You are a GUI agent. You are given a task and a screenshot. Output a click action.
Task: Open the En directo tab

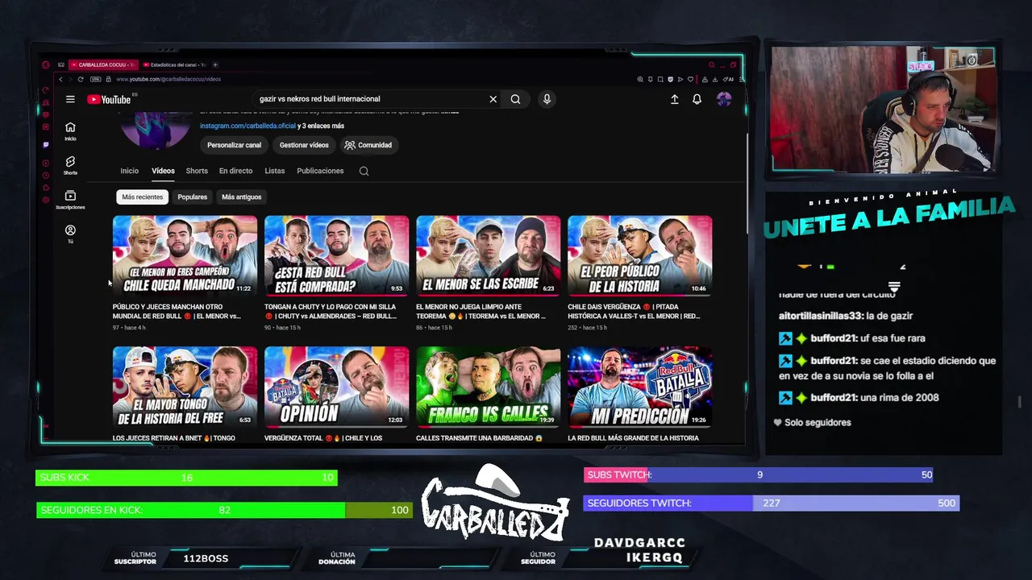(235, 171)
